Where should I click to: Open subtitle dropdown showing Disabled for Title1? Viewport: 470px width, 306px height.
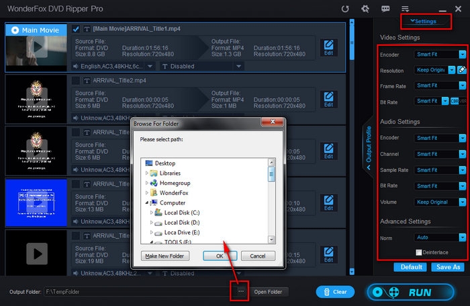pyautogui.click(x=238, y=66)
